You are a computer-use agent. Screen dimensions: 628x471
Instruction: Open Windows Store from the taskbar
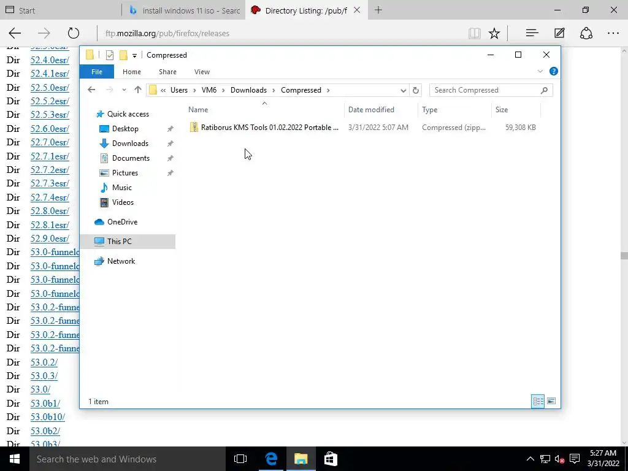coord(331,459)
